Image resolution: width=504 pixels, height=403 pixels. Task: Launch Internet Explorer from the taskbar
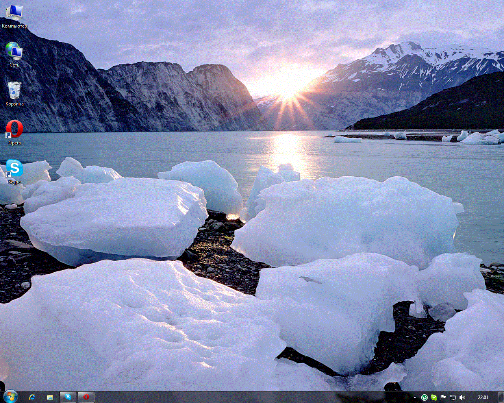coord(32,397)
